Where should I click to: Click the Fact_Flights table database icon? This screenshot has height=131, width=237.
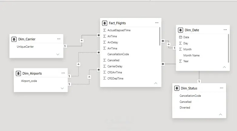click(105, 23)
